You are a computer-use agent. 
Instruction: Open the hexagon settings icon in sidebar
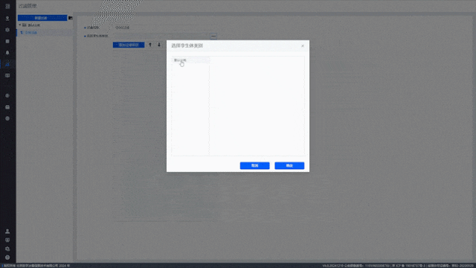pyautogui.click(x=7, y=30)
